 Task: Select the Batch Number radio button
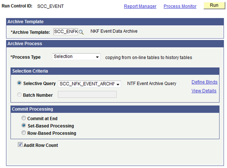tap(19, 94)
